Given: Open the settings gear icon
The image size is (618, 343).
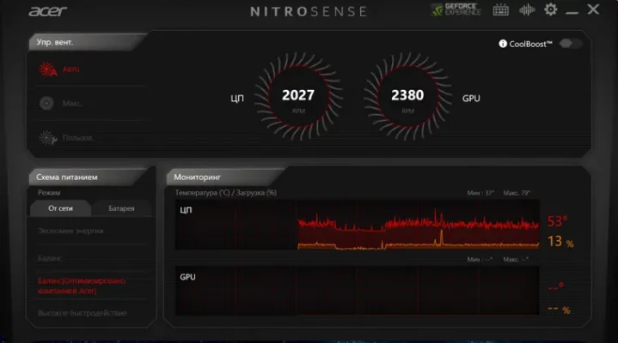Looking at the screenshot, I should [x=551, y=9].
